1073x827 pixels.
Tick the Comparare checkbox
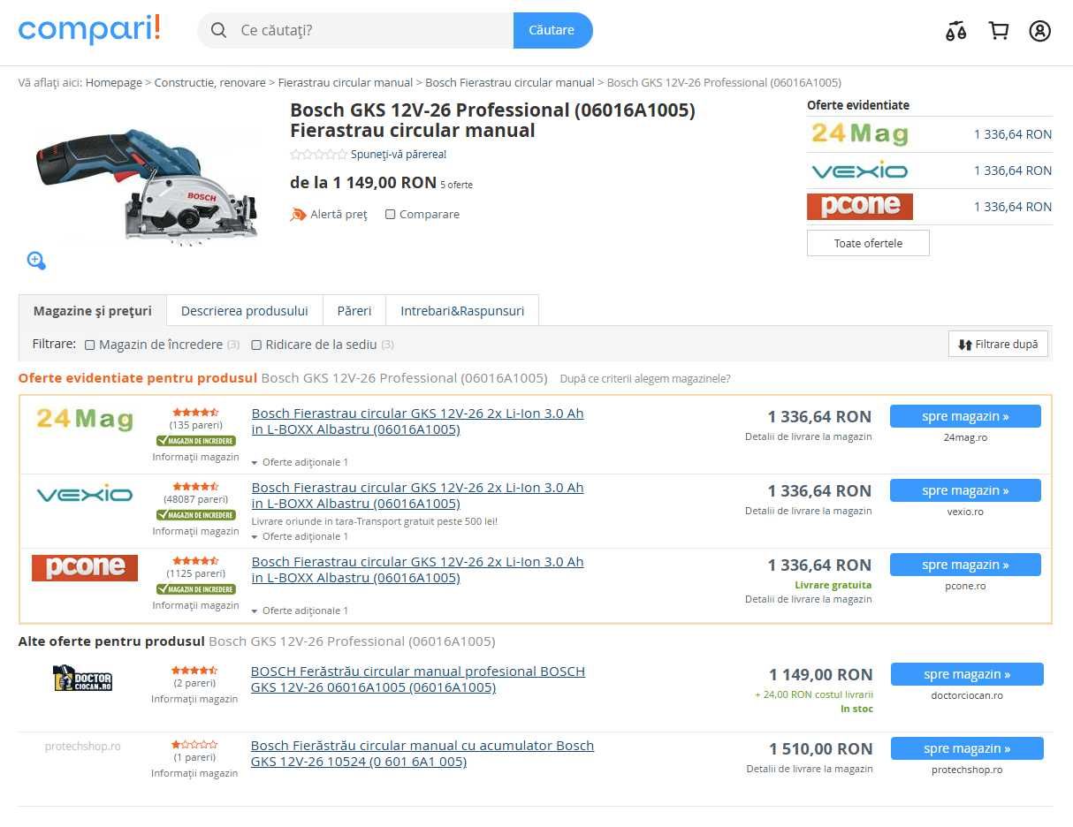[x=390, y=215]
